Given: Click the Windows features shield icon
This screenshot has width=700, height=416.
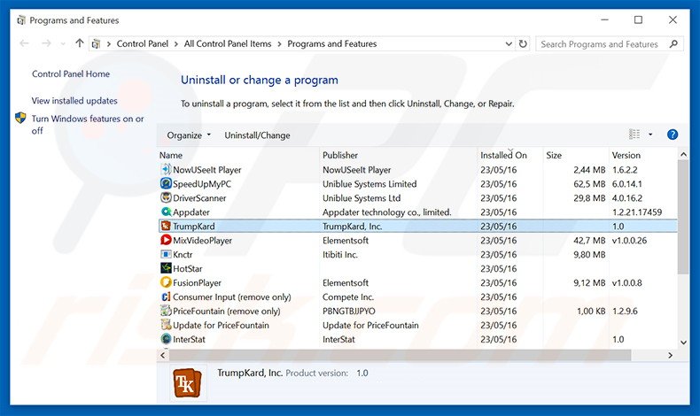Looking at the screenshot, I should [x=20, y=118].
